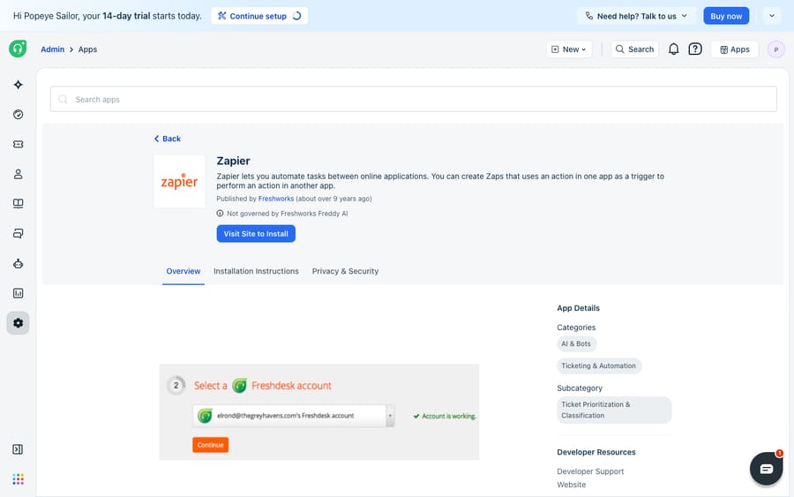Click the Buy now button

726,16
